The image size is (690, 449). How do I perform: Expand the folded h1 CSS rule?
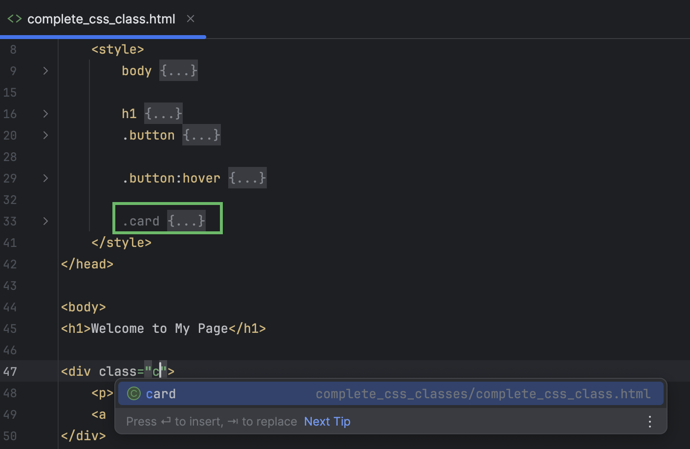pyautogui.click(x=45, y=114)
